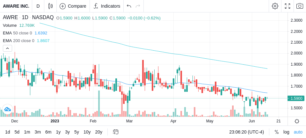Click the −0.0100 (−0.62%) change value

tap(144, 18)
